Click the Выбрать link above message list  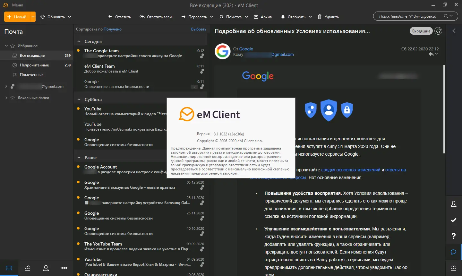pyautogui.click(x=199, y=29)
